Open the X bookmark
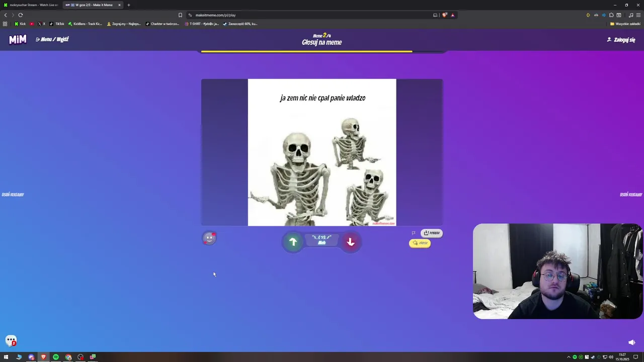This screenshot has height=362, width=644. pyautogui.click(x=41, y=24)
